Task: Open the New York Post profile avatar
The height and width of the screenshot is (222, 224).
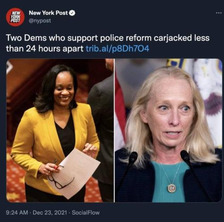Action: tap(15, 17)
